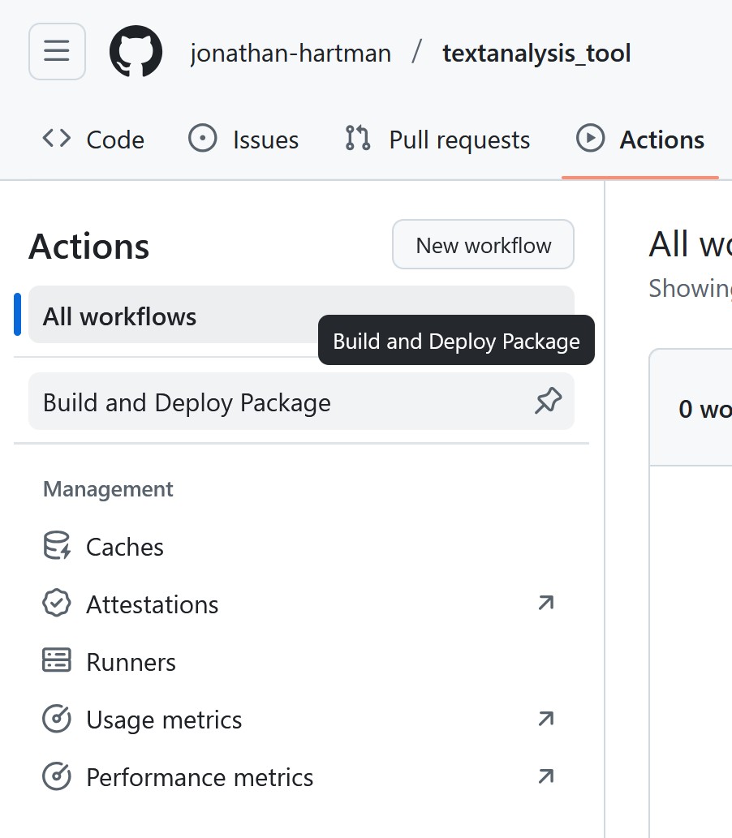Image resolution: width=732 pixels, height=838 pixels.
Task: Click the GitHub Octocat logo
Action: pos(136,52)
